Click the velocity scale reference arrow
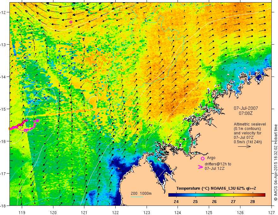The width and height of the screenshot is (278, 215). click(244, 146)
